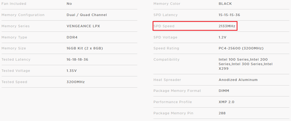
Task: Click the Memory Type DDR4 value
Action: (72, 37)
